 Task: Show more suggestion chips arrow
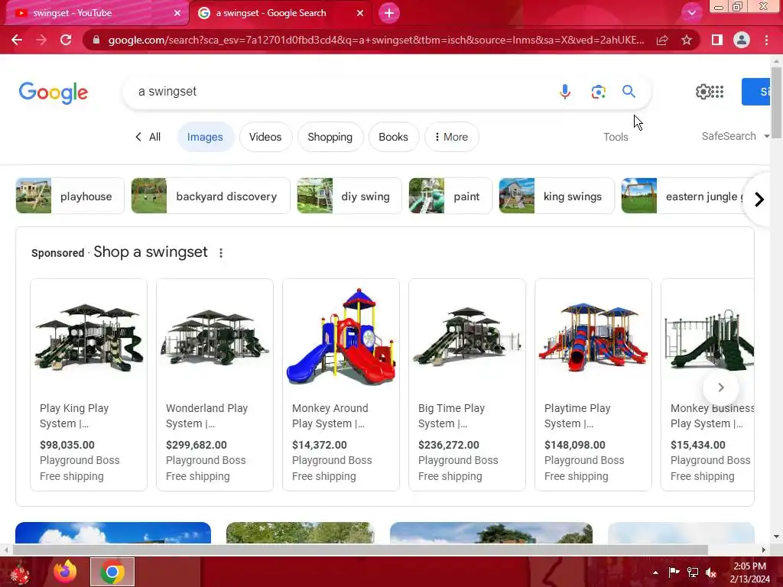pyautogui.click(x=759, y=199)
